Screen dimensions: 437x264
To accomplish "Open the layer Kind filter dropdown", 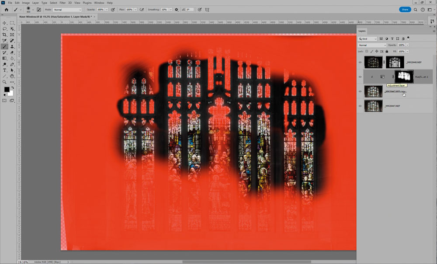I will coord(368,39).
